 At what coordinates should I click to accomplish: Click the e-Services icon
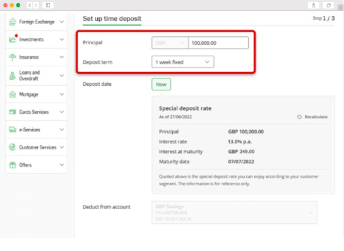tap(13, 130)
